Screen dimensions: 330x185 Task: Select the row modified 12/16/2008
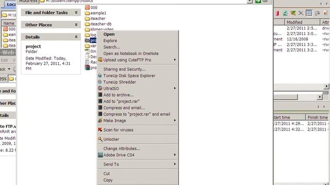pos(302,39)
